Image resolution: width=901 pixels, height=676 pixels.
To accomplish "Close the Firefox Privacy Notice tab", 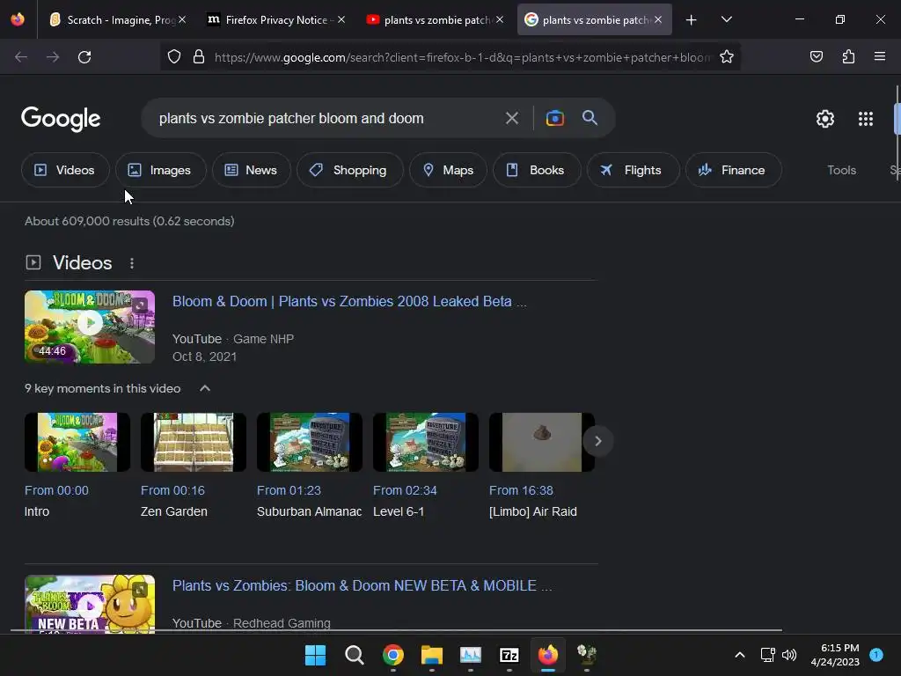I will click(341, 19).
